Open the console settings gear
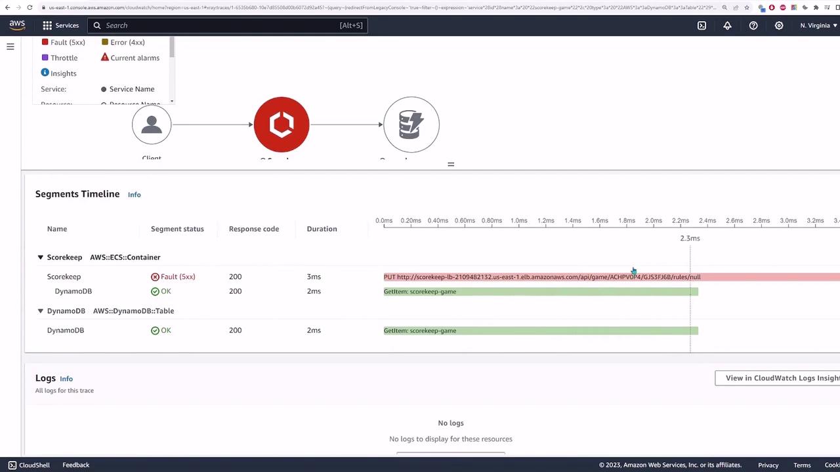 [x=779, y=25]
